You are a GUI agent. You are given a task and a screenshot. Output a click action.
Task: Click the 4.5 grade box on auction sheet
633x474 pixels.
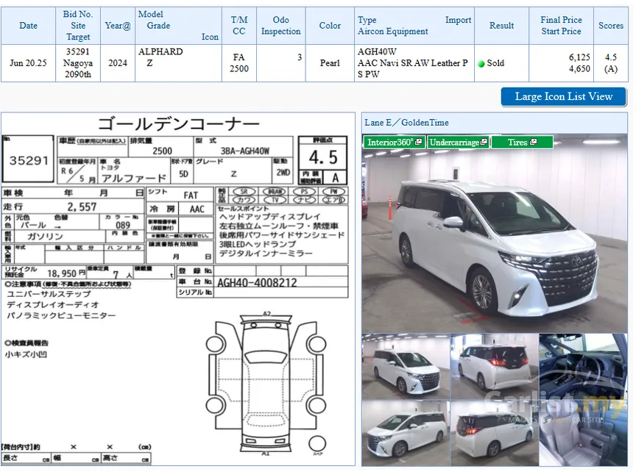(322, 157)
